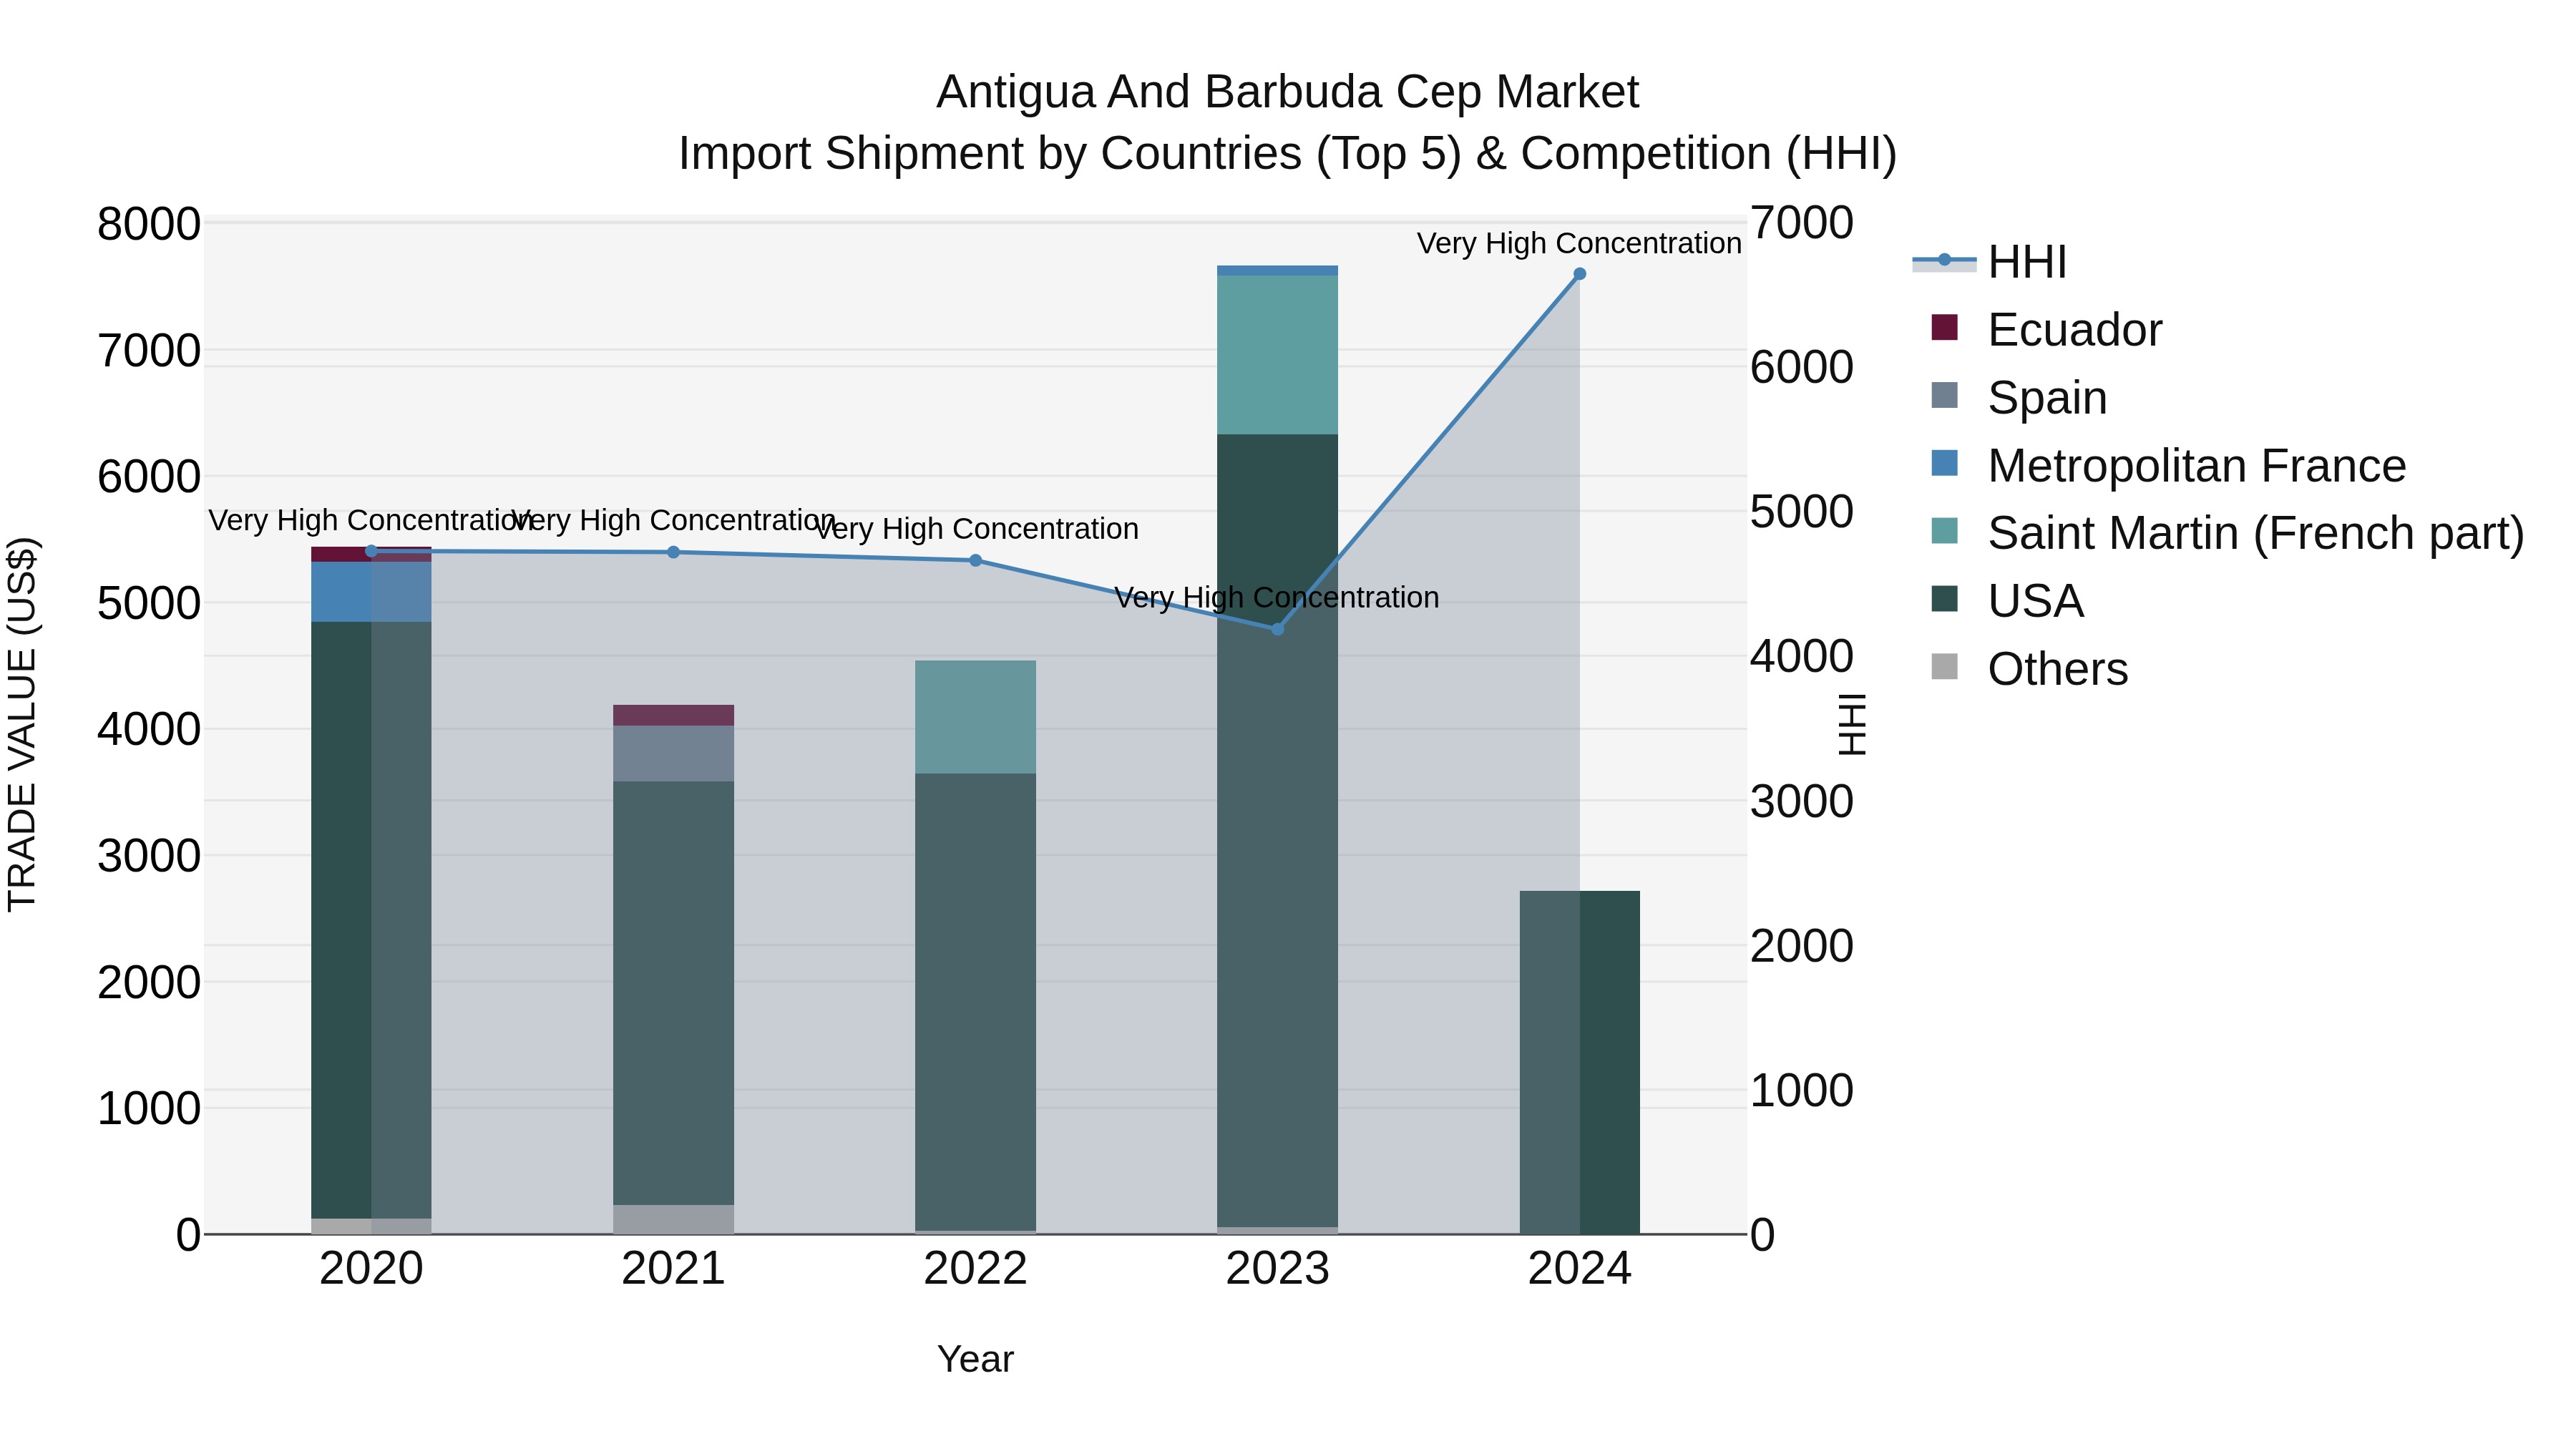Click the USA dark green swatch

tap(1944, 599)
